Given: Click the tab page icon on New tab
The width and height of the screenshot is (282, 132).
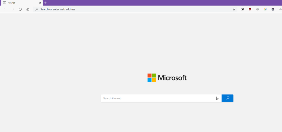Looking at the screenshot, I should [5, 3].
